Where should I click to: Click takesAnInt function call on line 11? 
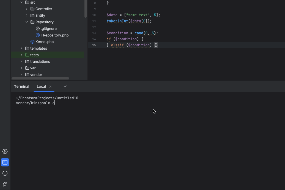pos(117,21)
